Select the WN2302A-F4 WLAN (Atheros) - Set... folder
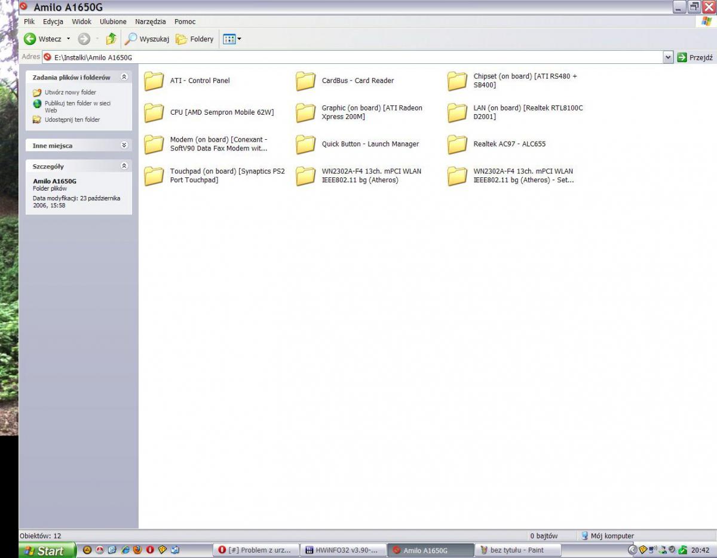This screenshot has width=717, height=558. coord(511,176)
